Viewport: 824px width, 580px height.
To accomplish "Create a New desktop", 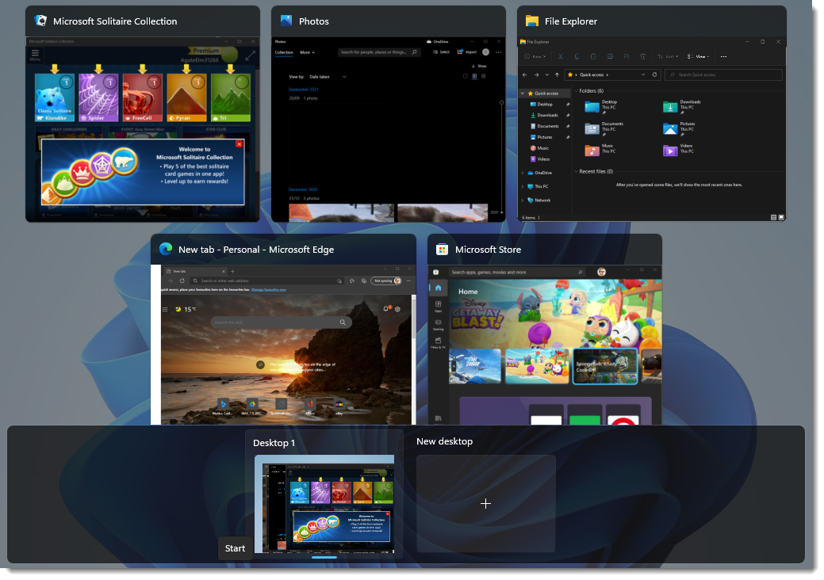I will pyautogui.click(x=485, y=503).
